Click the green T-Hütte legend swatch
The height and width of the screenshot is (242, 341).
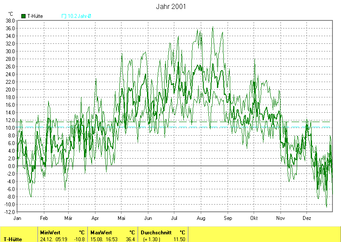(23, 16)
